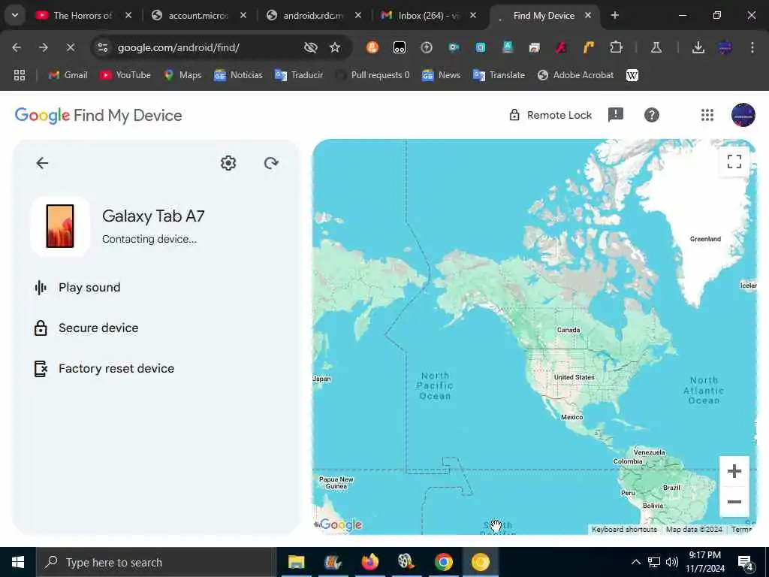The height and width of the screenshot is (577, 769).
Task: Refresh the Galaxy Tab A7 location
Action: pyautogui.click(x=271, y=163)
